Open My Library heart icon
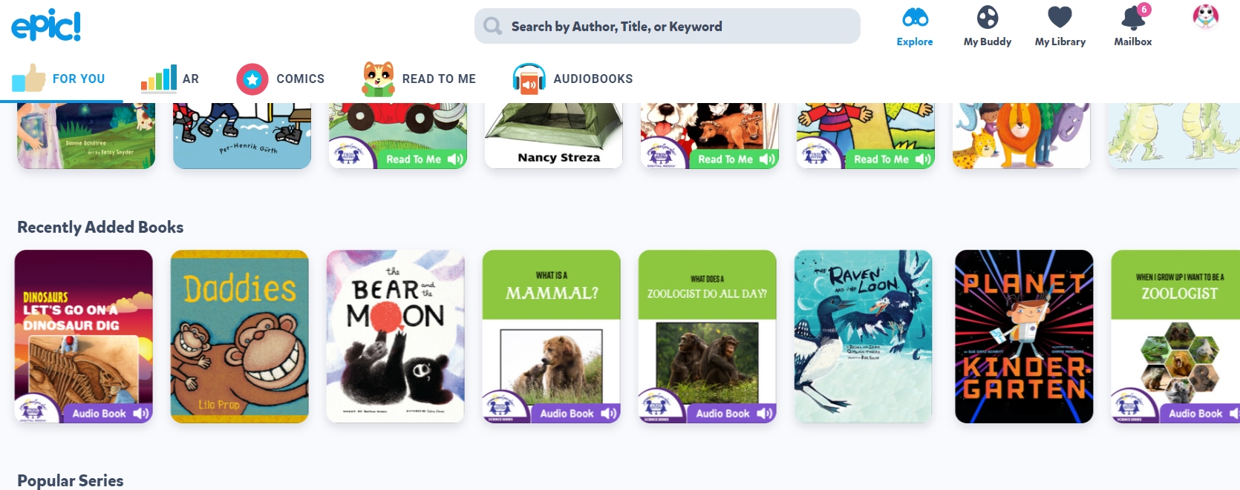Viewport: 1240px width, 490px height. coord(1060,17)
